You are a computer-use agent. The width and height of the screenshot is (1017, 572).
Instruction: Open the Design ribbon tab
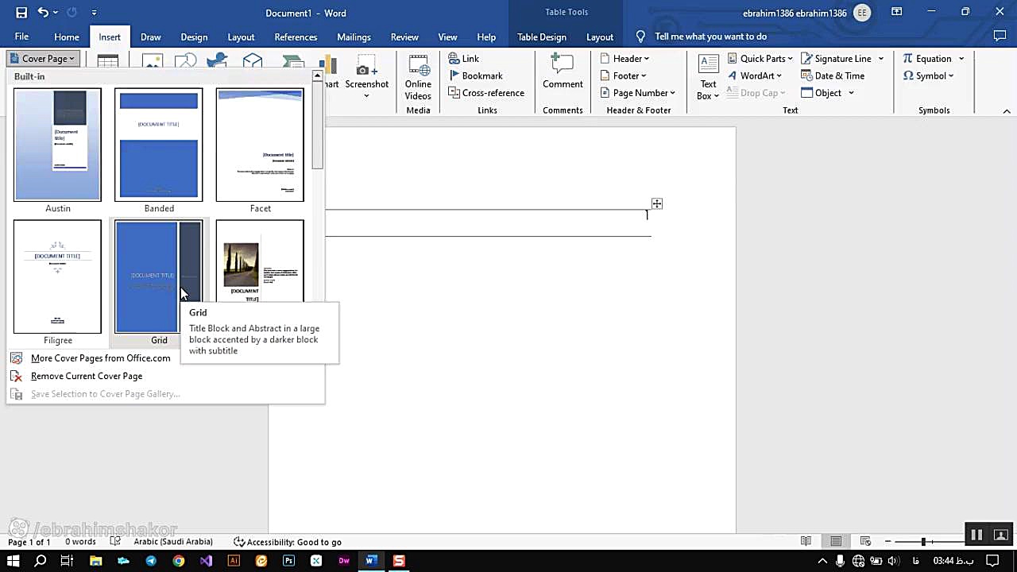click(x=194, y=37)
